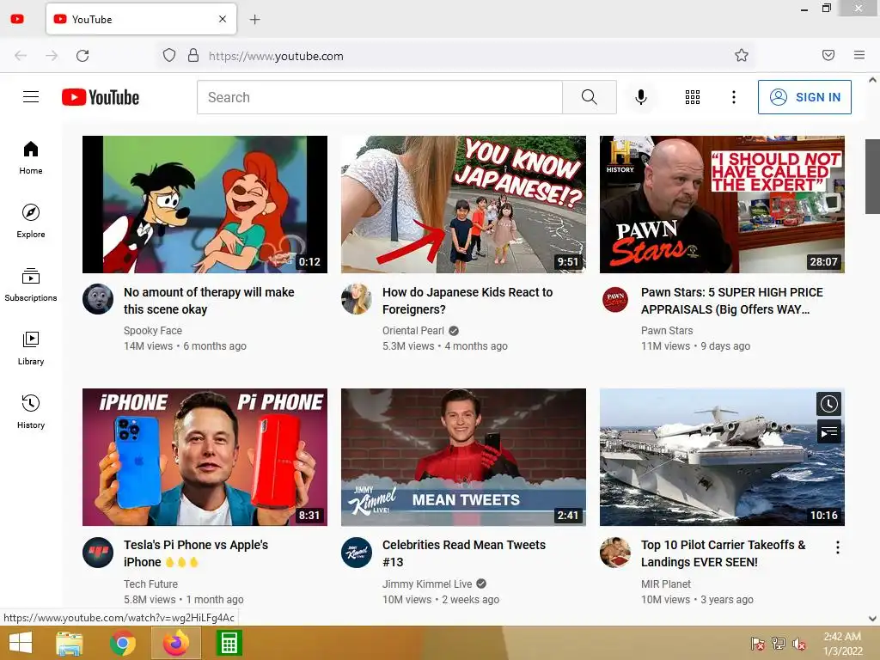Open File Explorer from the taskbar
Screen dimensions: 880x660
point(70,643)
